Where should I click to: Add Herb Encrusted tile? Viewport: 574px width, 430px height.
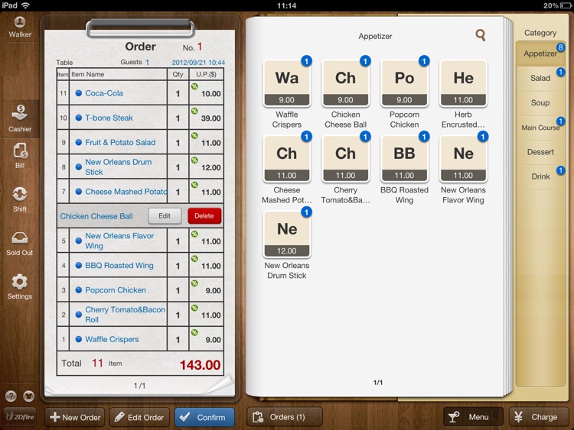point(464,83)
